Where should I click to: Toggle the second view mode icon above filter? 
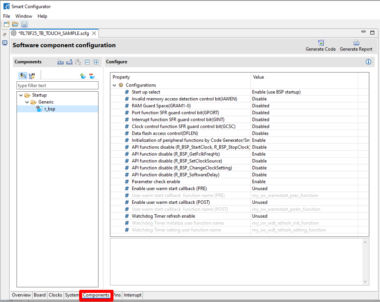click(32, 76)
